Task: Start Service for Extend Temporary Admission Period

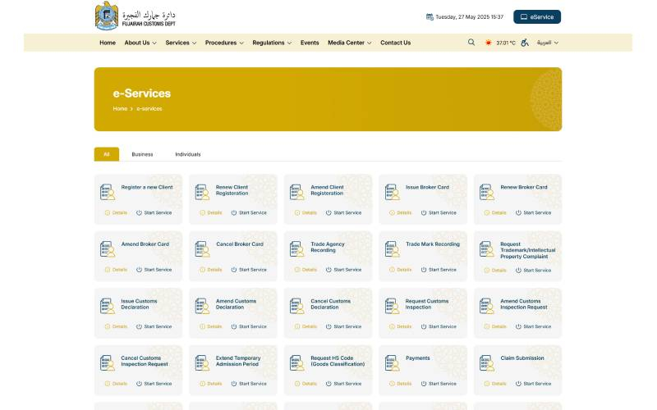Action: 249,383
